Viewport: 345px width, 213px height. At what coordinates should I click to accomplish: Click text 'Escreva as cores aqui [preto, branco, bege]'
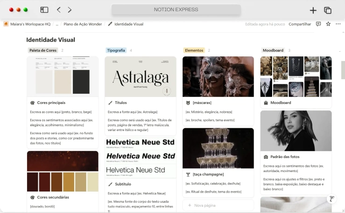pyautogui.click(x=61, y=112)
